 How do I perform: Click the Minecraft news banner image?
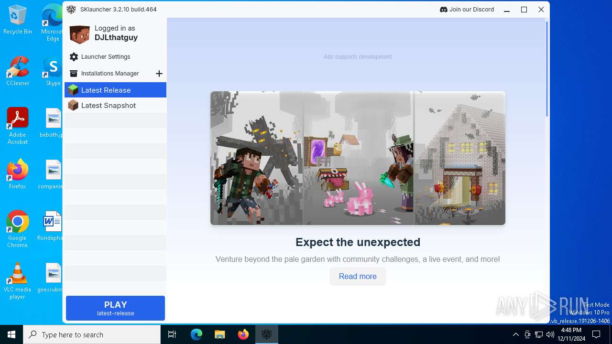(358, 158)
